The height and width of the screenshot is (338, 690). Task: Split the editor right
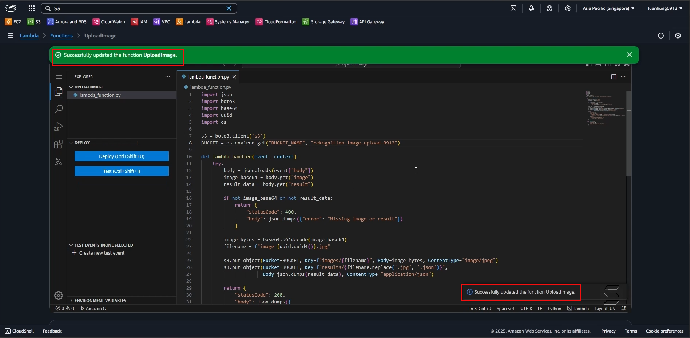614,77
